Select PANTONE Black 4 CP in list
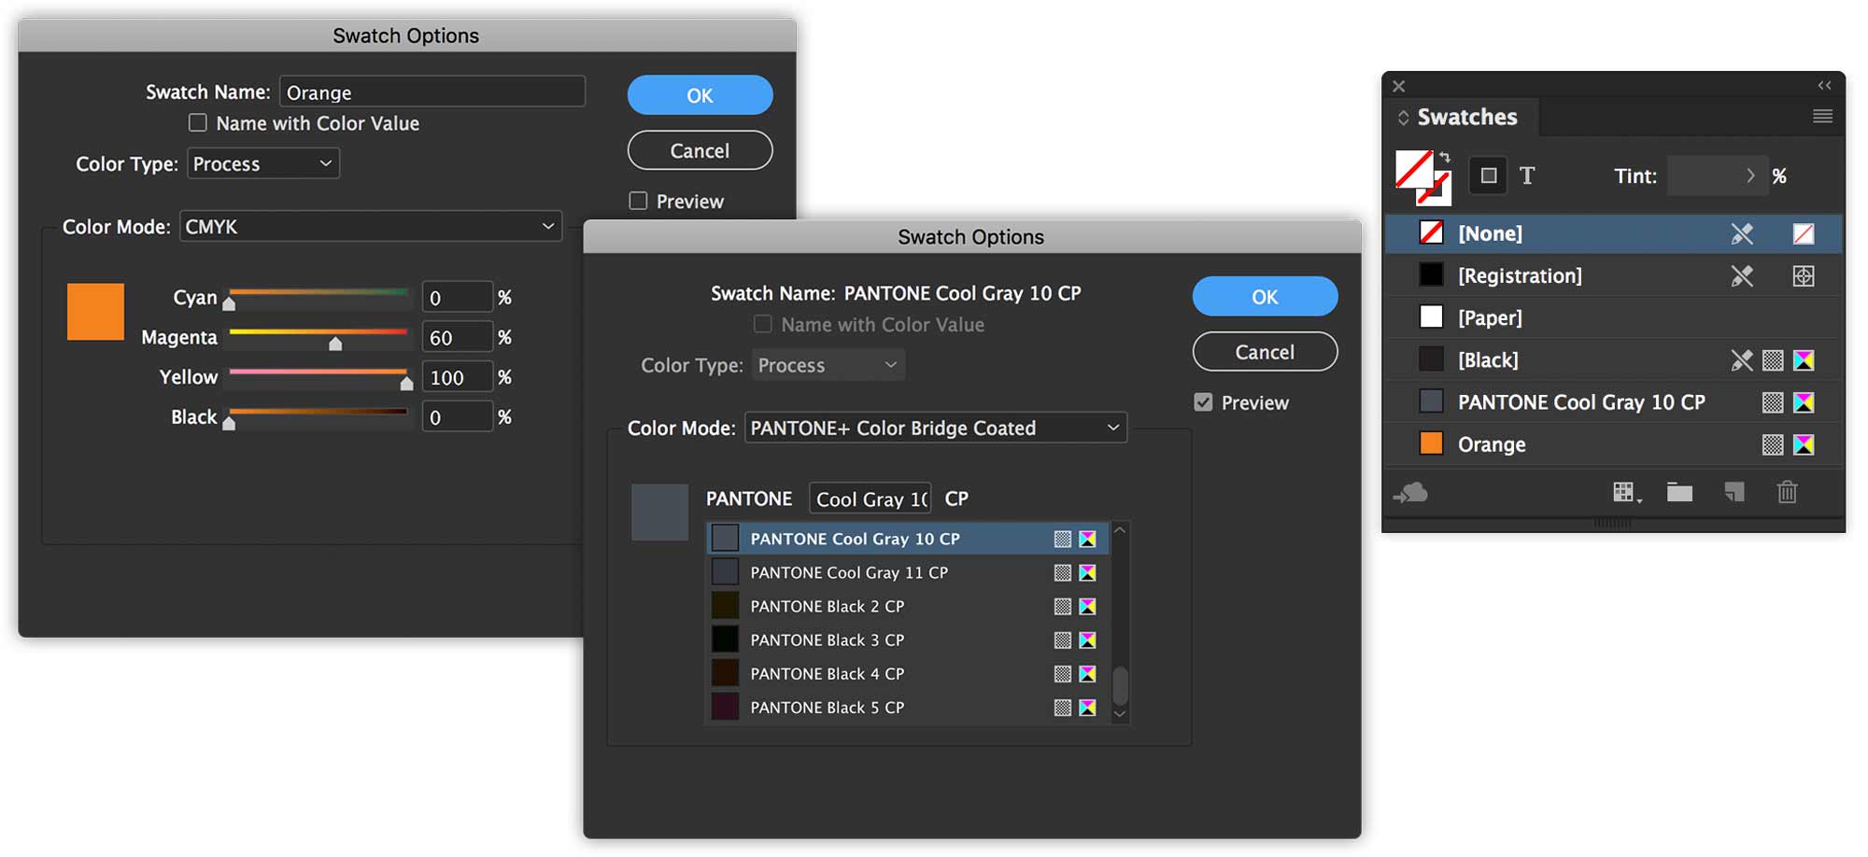Viewport: 1868px width, 857px height. pos(907,673)
